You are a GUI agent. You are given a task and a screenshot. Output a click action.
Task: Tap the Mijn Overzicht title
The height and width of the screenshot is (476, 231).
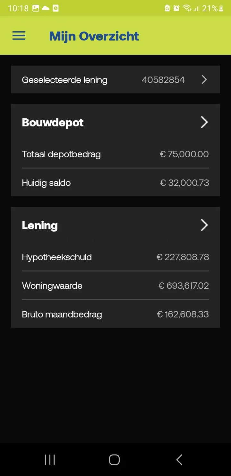coord(94,36)
